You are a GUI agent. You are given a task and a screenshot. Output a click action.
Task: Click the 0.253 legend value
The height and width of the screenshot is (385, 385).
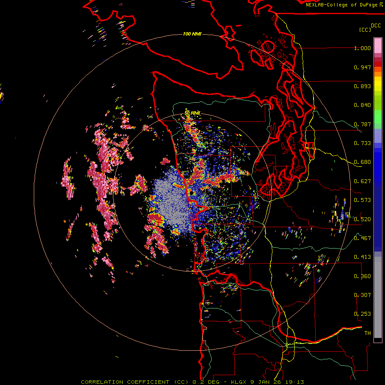click(x=362, y=314)
